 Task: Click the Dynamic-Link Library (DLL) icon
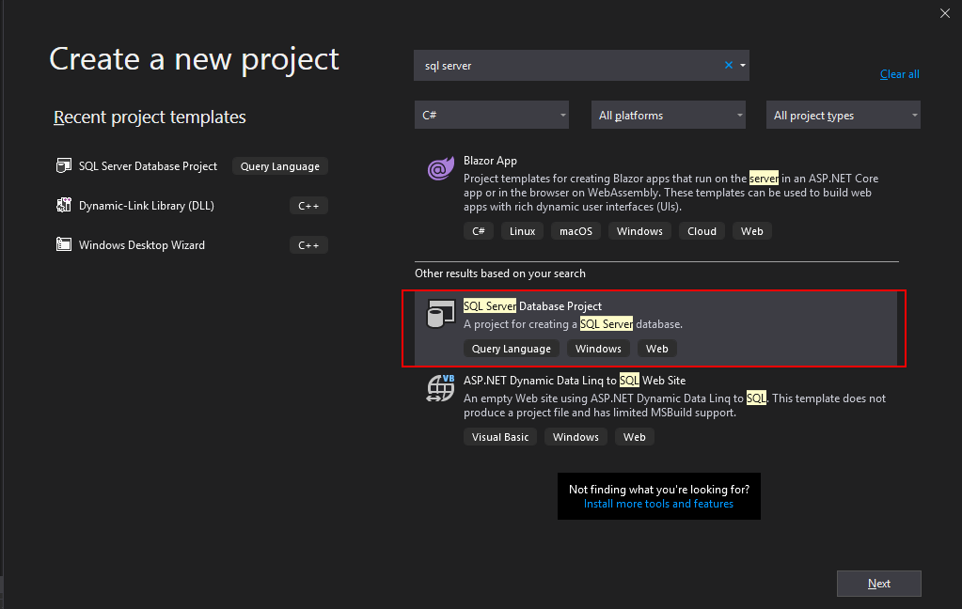click(64, 206)
